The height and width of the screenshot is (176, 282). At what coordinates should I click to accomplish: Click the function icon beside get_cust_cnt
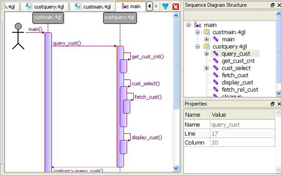[x=216, y=61]
